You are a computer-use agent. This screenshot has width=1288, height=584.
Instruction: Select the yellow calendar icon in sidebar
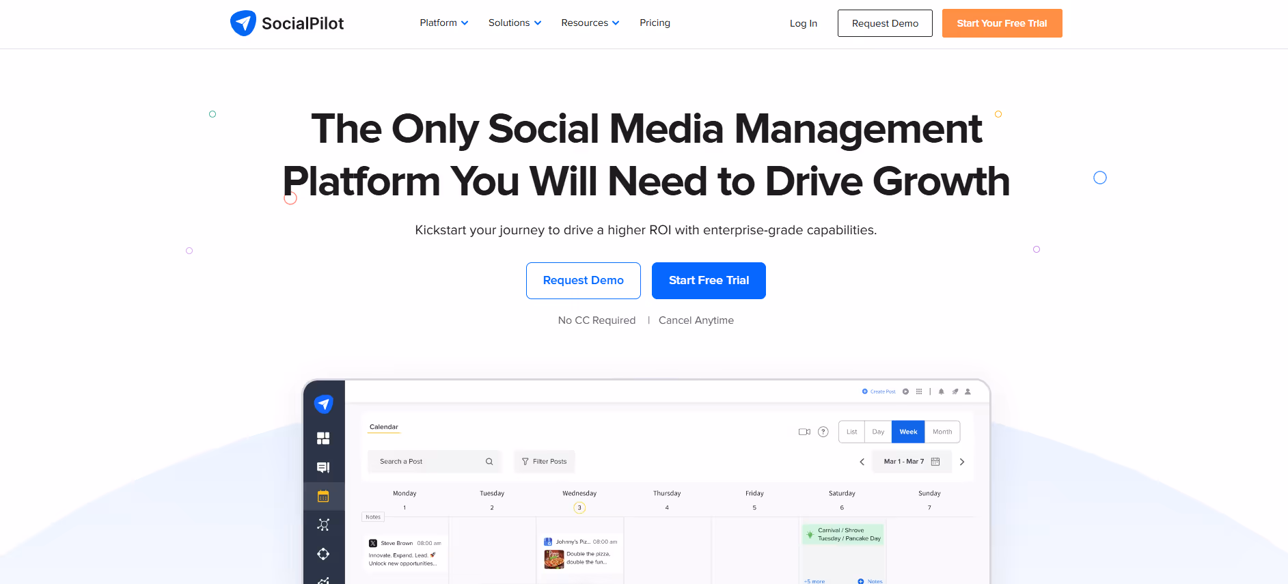(x=323, y=497)
